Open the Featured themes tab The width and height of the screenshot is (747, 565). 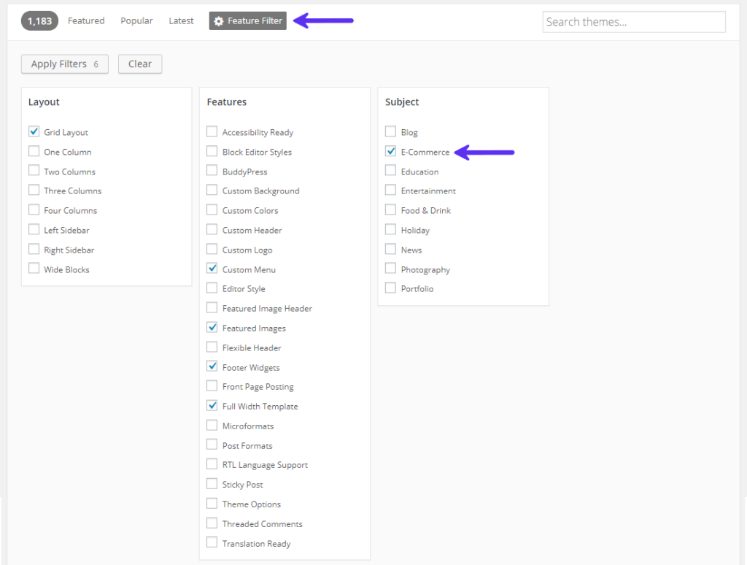[86, 21]
